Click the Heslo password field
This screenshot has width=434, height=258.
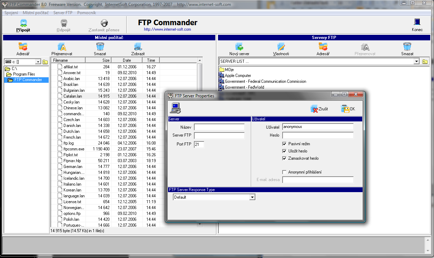[318, 135]
